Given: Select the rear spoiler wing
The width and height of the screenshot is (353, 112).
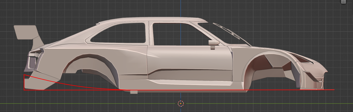Looking at the screenshot, I should pos(26,32).
